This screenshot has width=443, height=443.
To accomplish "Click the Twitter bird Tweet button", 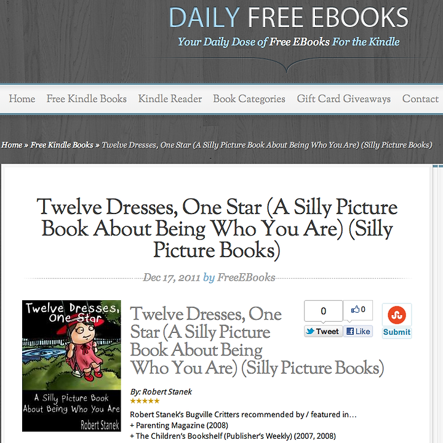I will (x=323, y=332).
